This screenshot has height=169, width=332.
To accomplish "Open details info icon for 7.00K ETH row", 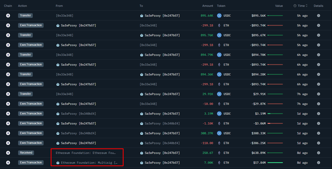I will 318,163.
